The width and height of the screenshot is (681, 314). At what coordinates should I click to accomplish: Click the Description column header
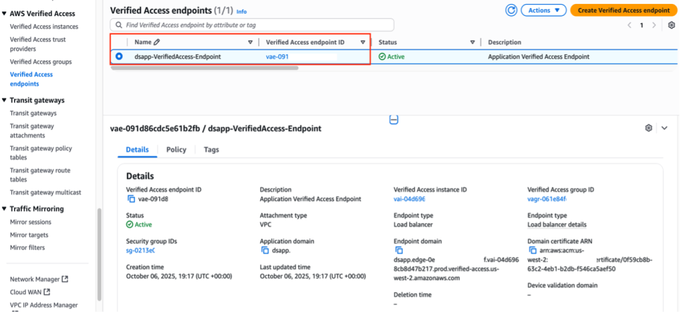pyautogui.click(x=505, y=42)
